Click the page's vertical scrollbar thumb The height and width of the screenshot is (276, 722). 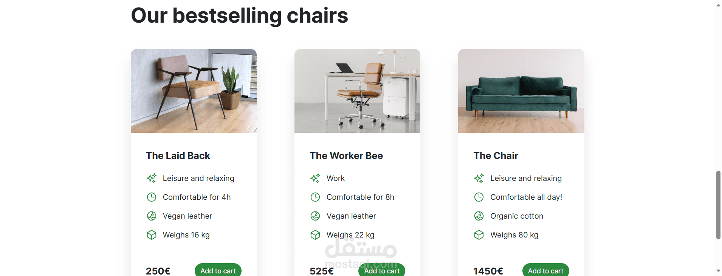click(x=718, y=205)
